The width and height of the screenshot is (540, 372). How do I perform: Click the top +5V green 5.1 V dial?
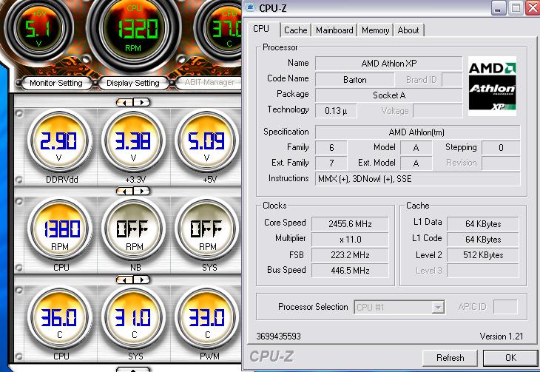tap(38, 30)
